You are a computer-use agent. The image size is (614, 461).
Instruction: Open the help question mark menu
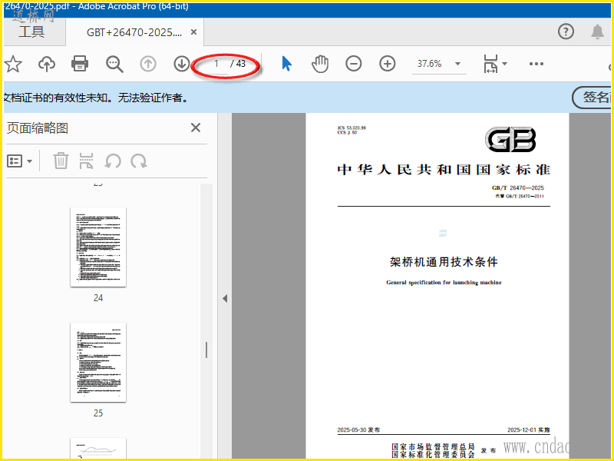(x=566, y=32)
